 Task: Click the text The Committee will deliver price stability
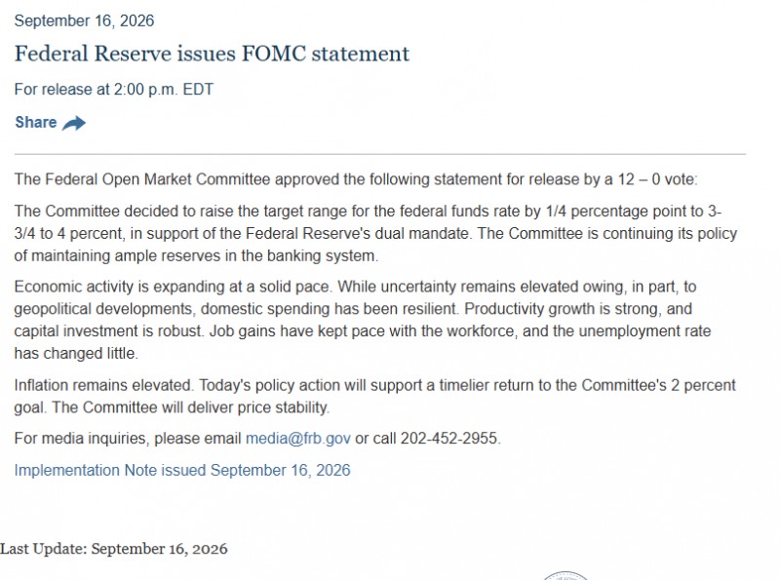pyautogui.click(x=191, y=407)
